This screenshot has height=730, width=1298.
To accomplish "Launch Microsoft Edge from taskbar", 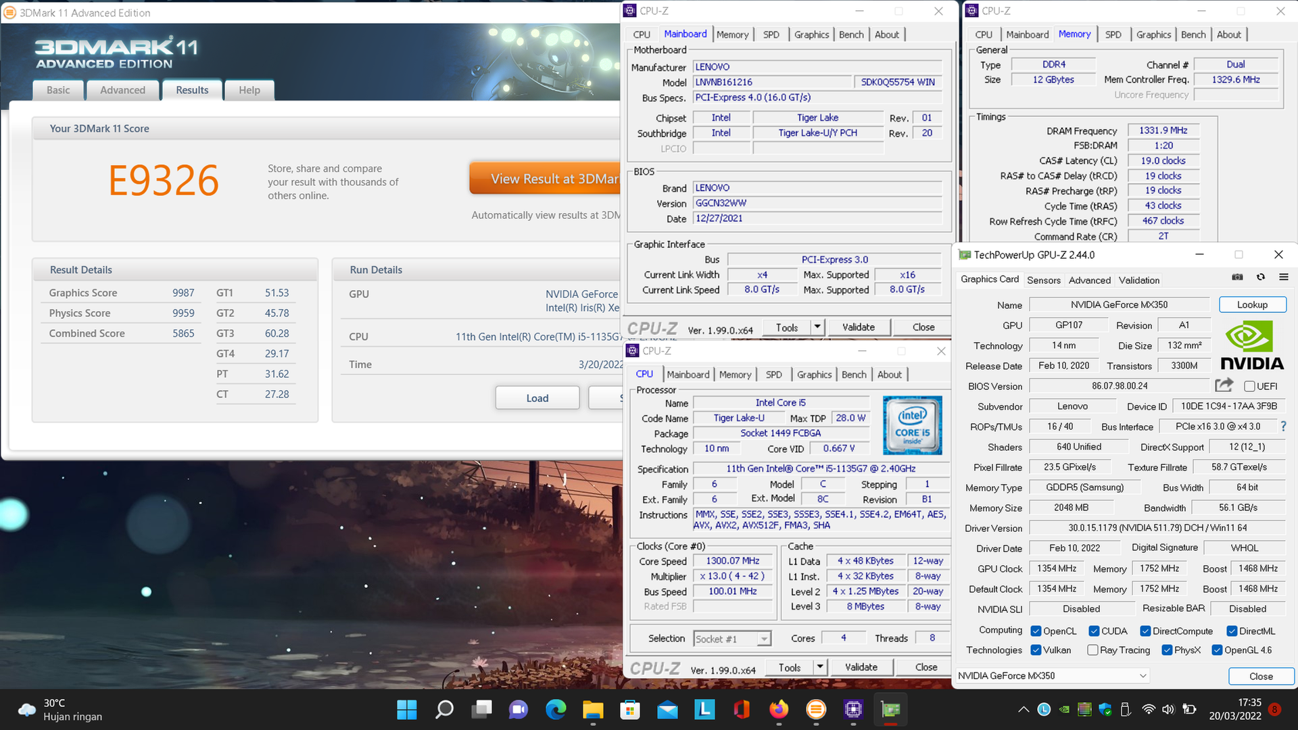I will [x=556, y=709].
